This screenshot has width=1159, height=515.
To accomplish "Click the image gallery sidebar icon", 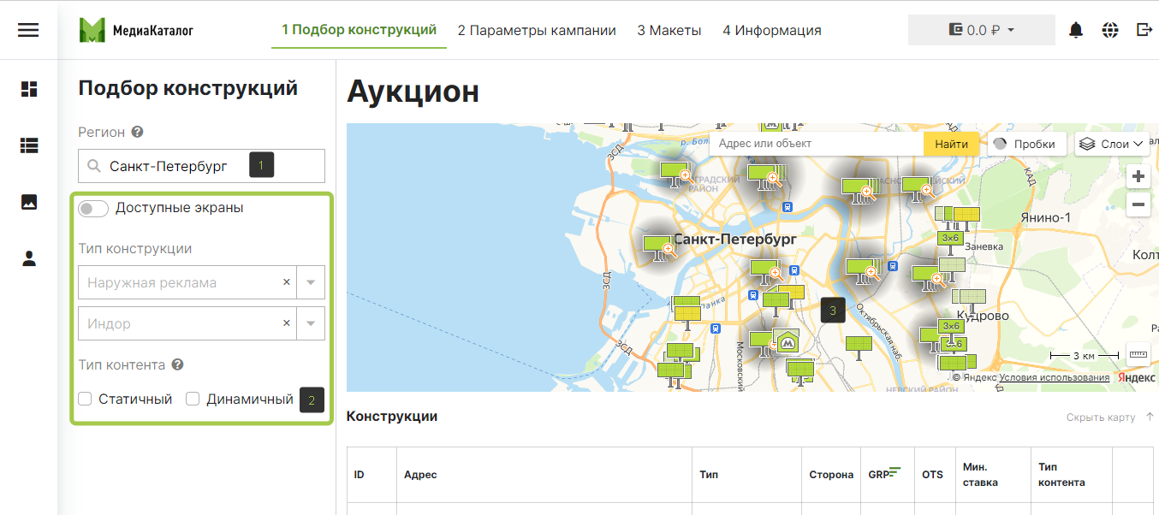I will click(28, 202).
